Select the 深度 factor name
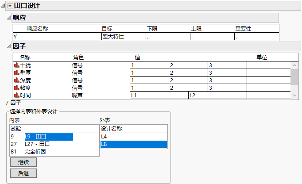This screenshot has height=184, width=302. 25,80
